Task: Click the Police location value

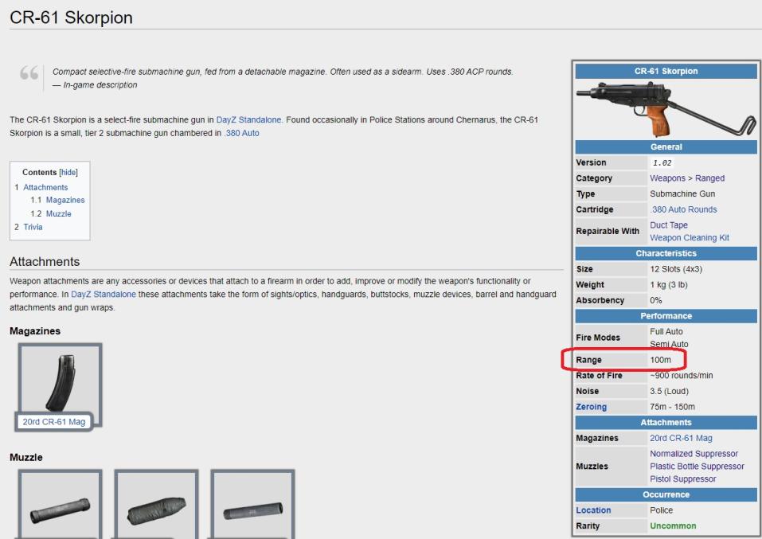Action: point(661,510)
